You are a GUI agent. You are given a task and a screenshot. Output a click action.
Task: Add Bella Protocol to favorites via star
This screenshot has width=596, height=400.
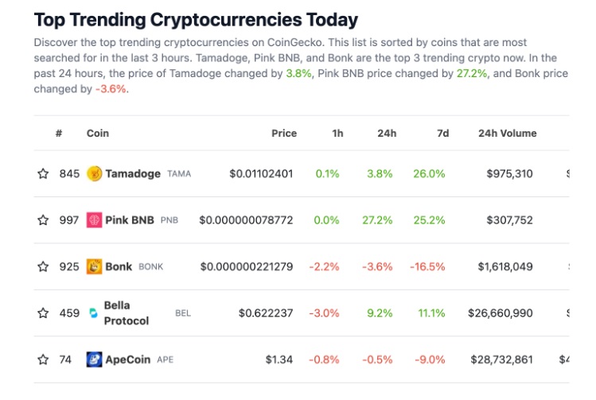point(43,313)
